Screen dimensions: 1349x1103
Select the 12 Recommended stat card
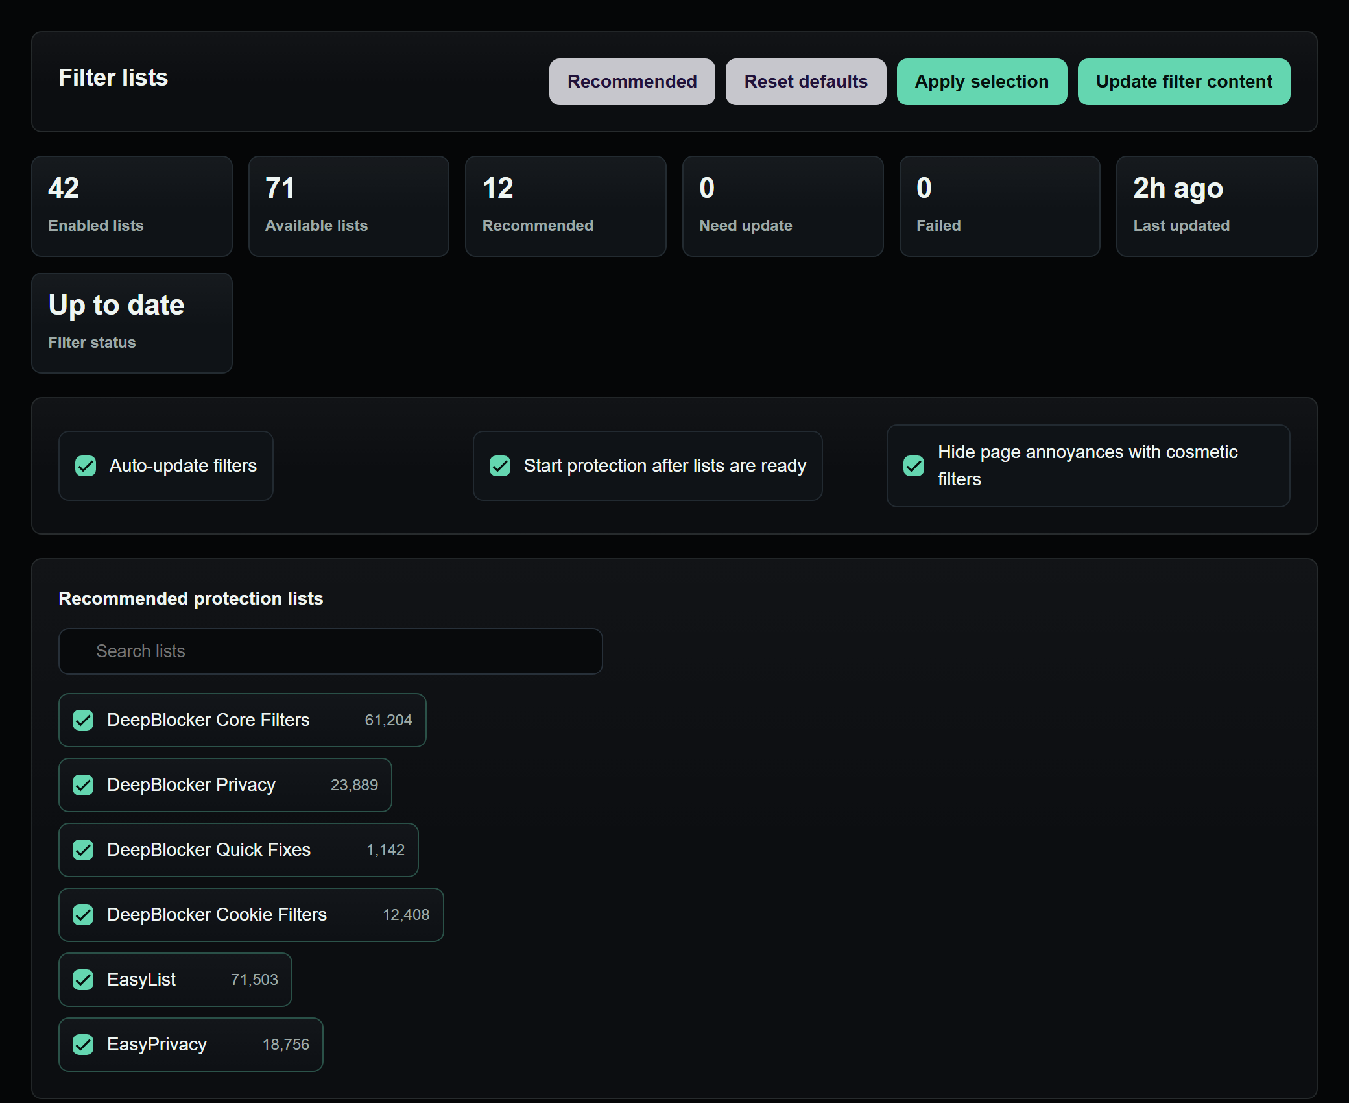click(x=566, y=206)
